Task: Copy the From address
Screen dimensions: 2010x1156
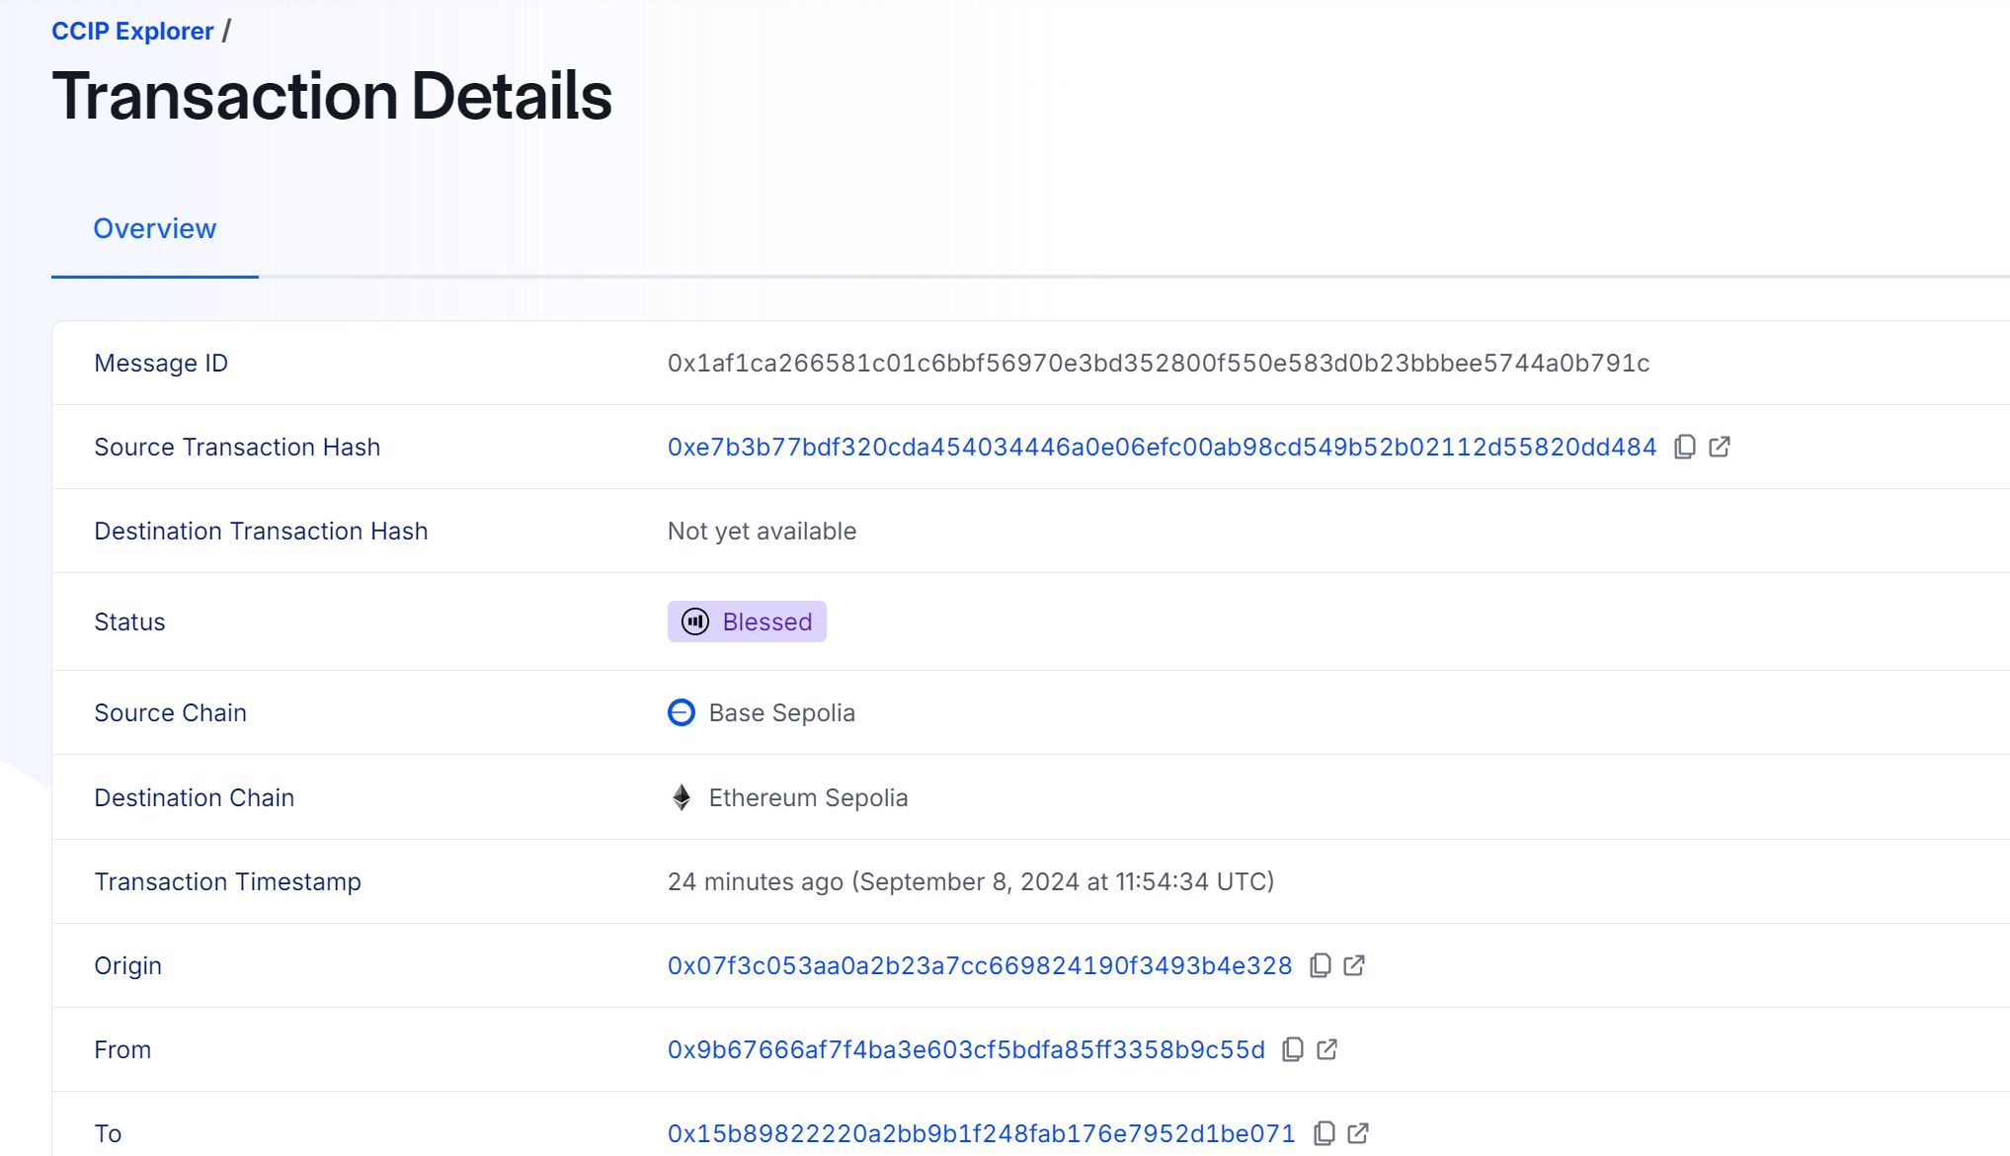Action: pyautogui.click(x=1293, y=1049)
